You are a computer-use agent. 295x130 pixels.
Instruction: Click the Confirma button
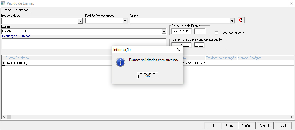247,126
